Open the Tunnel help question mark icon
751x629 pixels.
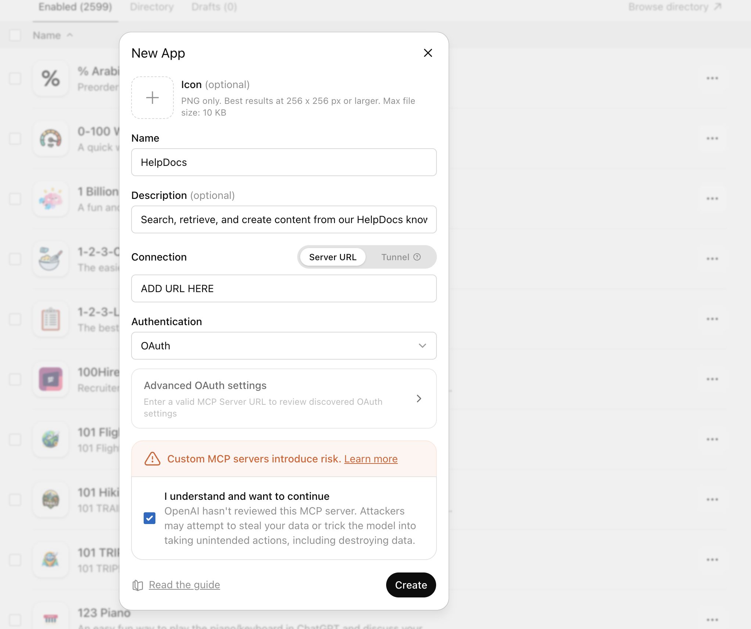417,257
